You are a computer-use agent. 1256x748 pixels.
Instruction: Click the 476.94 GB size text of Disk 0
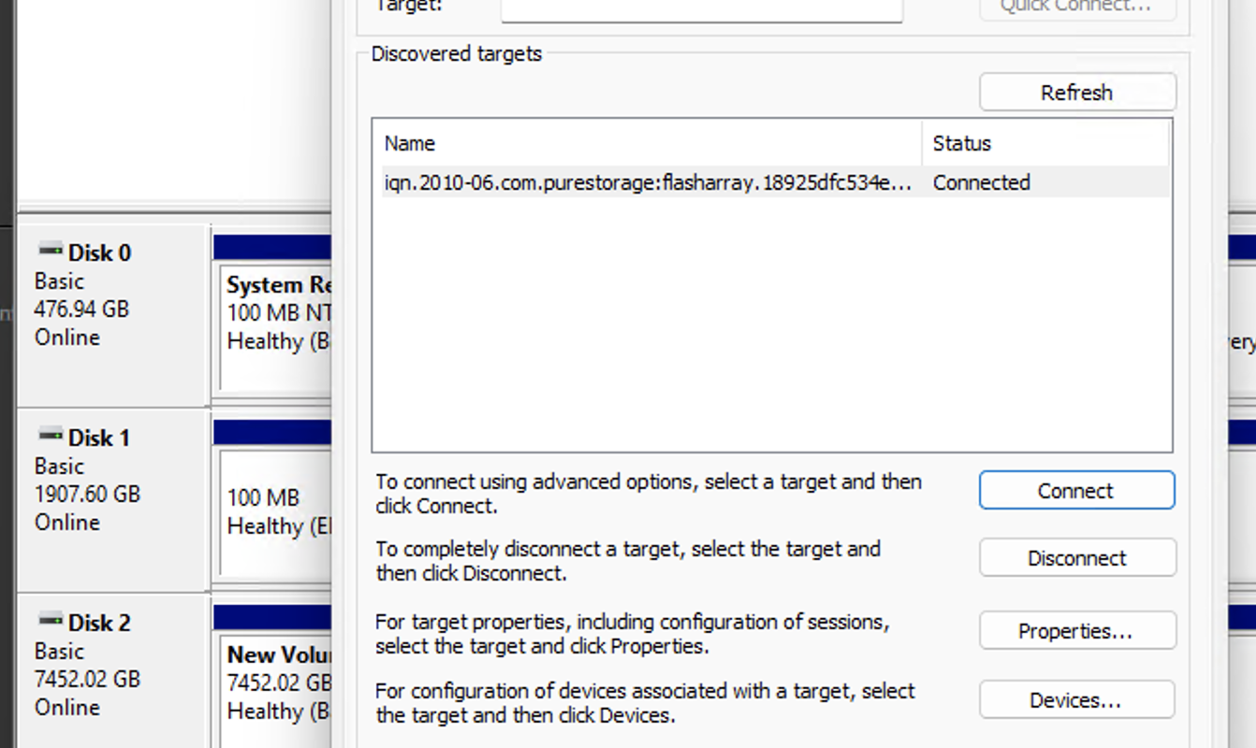[x=81, y=309]
